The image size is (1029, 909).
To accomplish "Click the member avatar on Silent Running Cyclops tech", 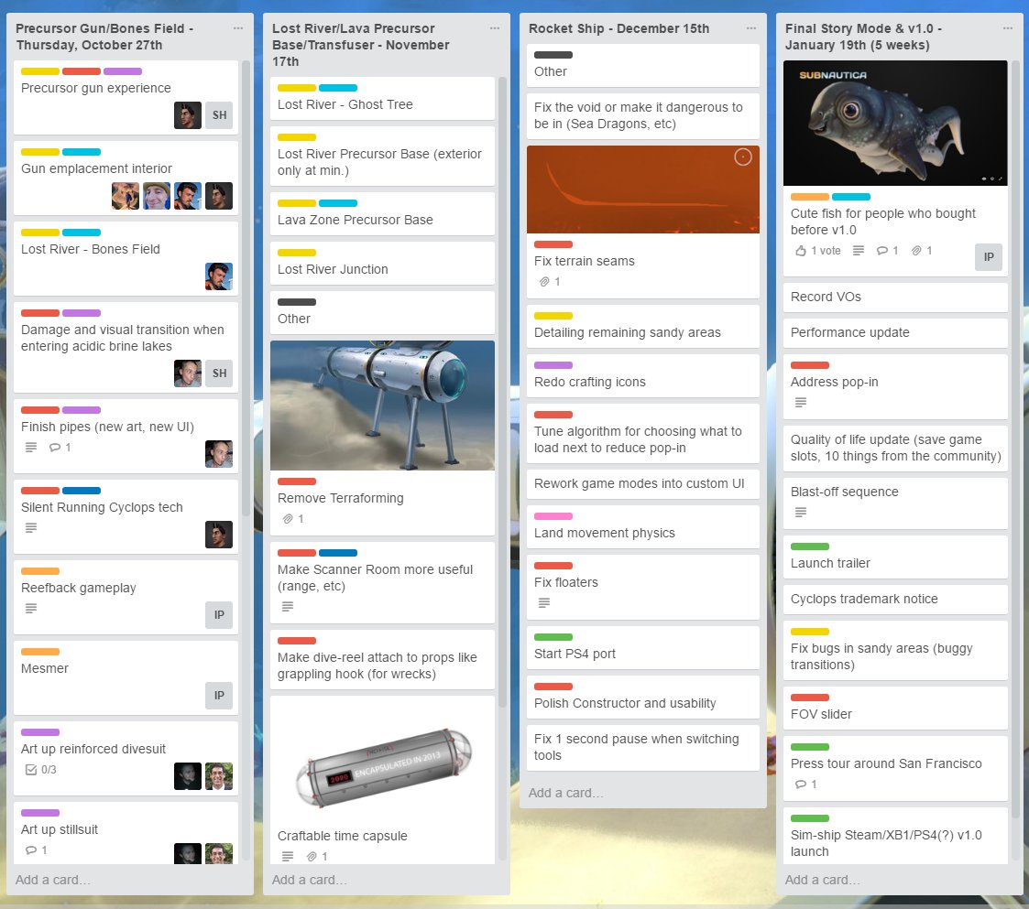I will [219, 535].
